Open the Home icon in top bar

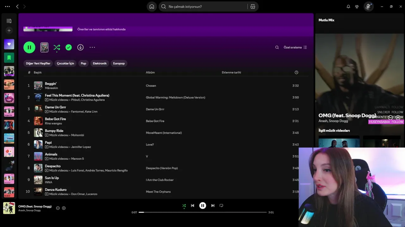(152, 7)
